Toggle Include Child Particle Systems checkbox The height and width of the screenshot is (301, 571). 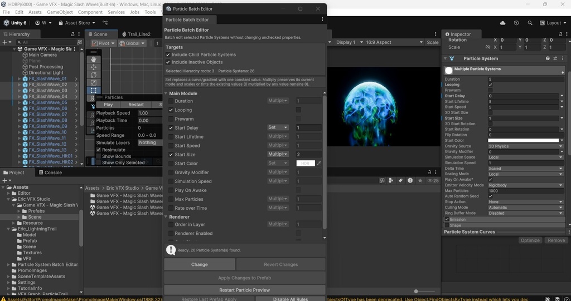click(x=168, y=55)
